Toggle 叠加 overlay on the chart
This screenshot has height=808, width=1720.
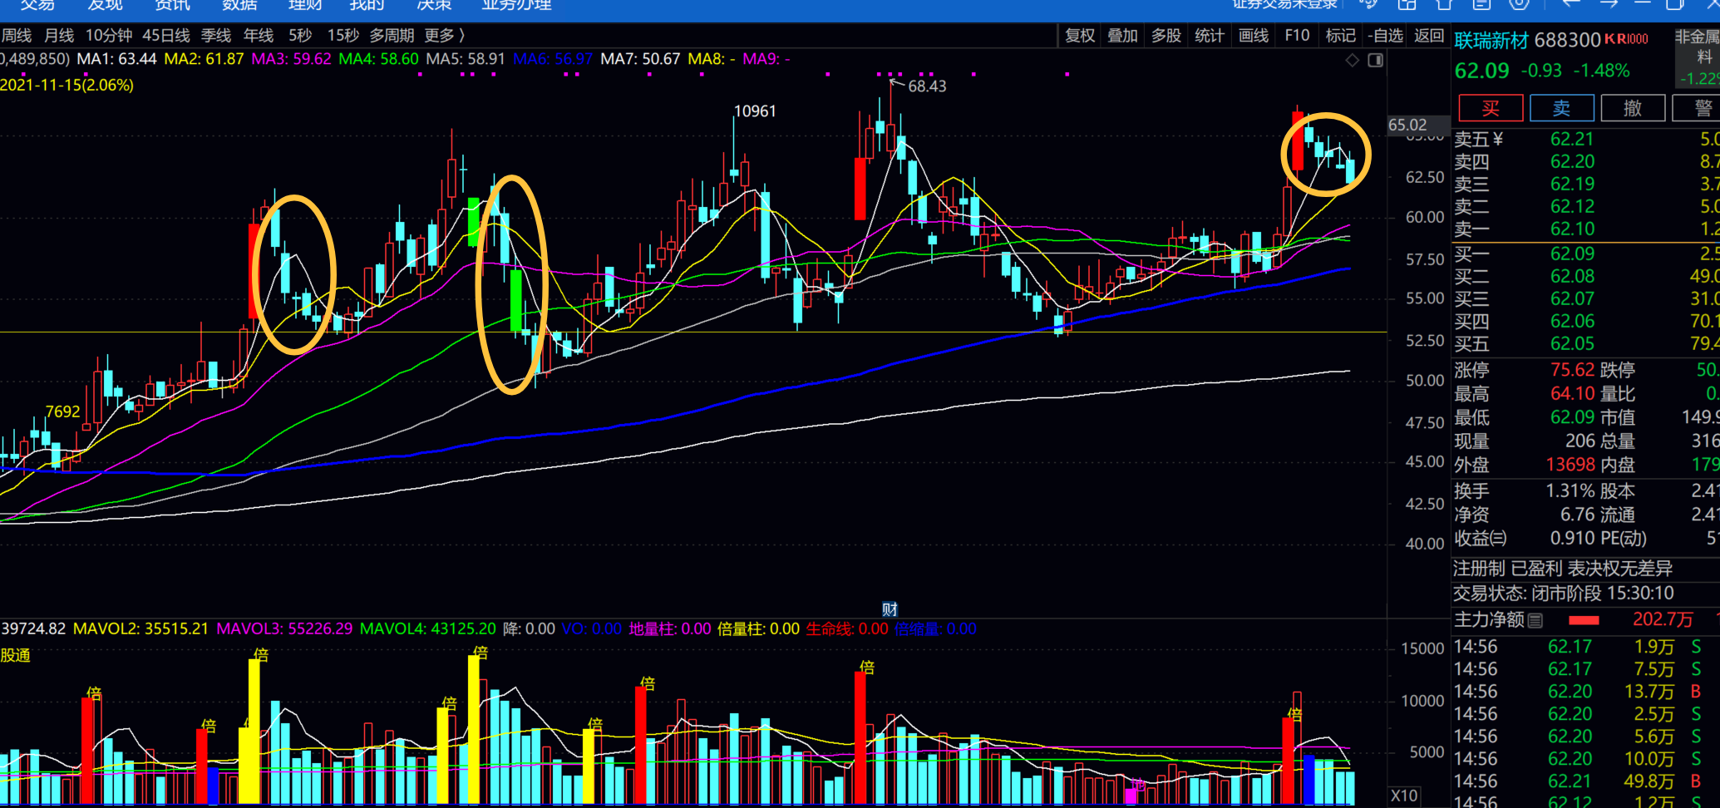coord(1122,36)
